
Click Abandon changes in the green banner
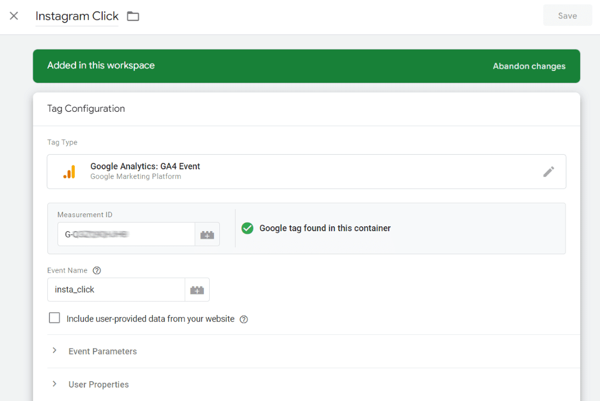pyautogui.click(x=529, y=66)
